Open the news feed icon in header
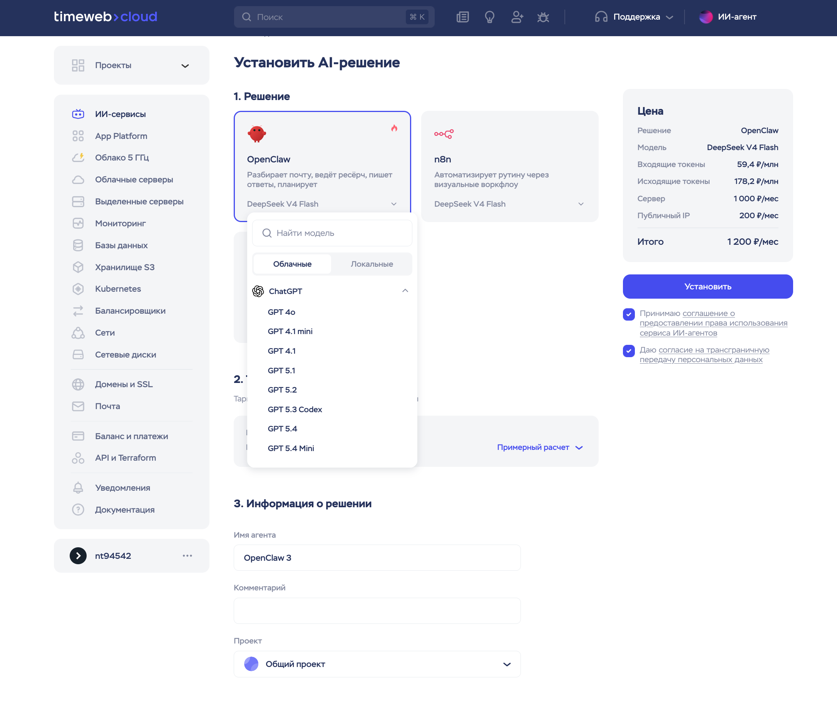This screenshot has height=702, width=837. pos(462,17)
